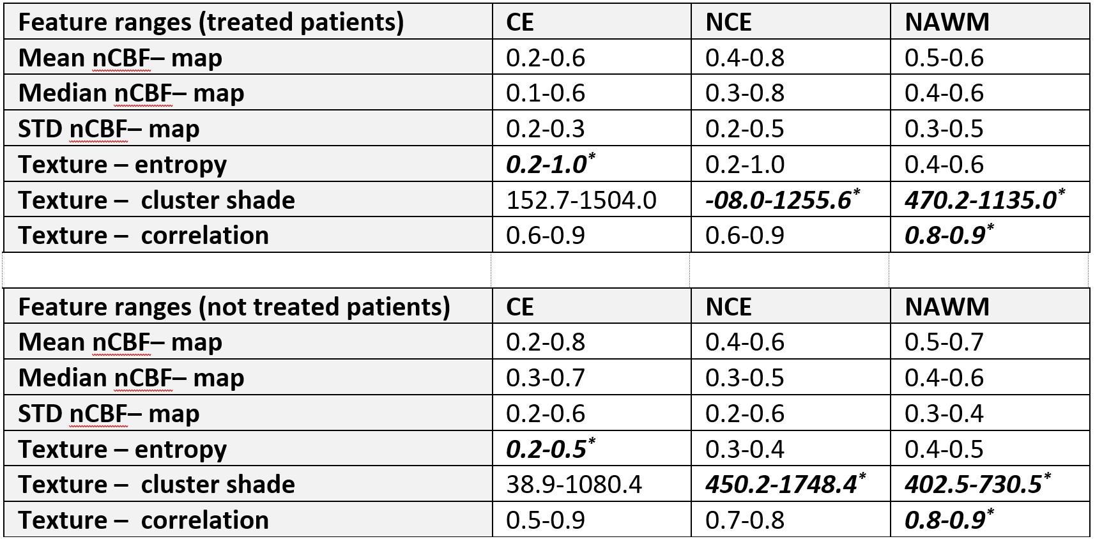Select NAWM column header in treated patients table

[x=947, y=22]
